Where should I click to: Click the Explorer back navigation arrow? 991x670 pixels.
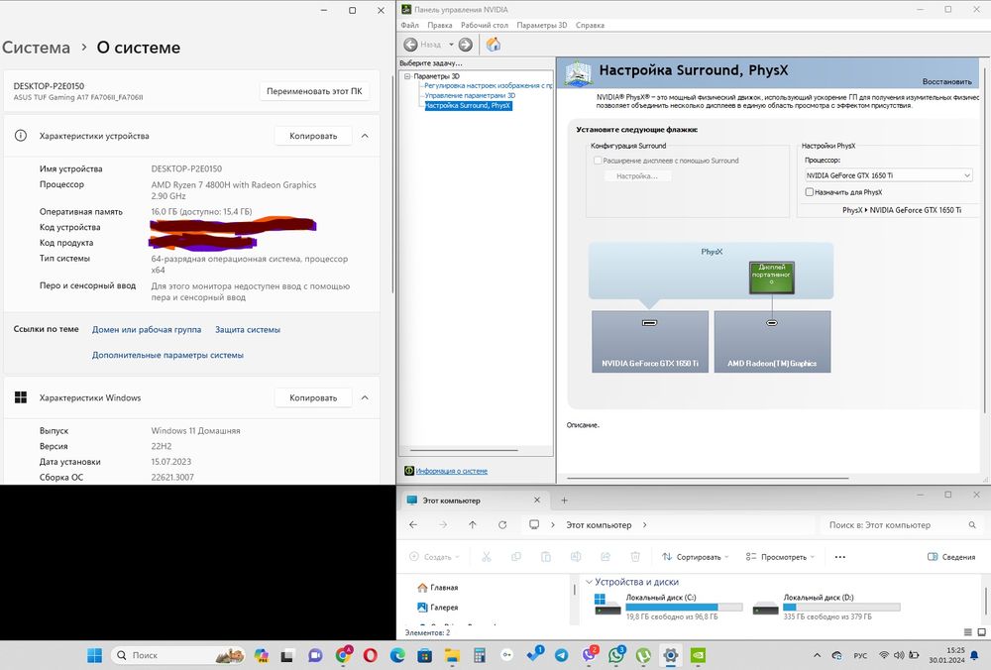coord(413,525)
